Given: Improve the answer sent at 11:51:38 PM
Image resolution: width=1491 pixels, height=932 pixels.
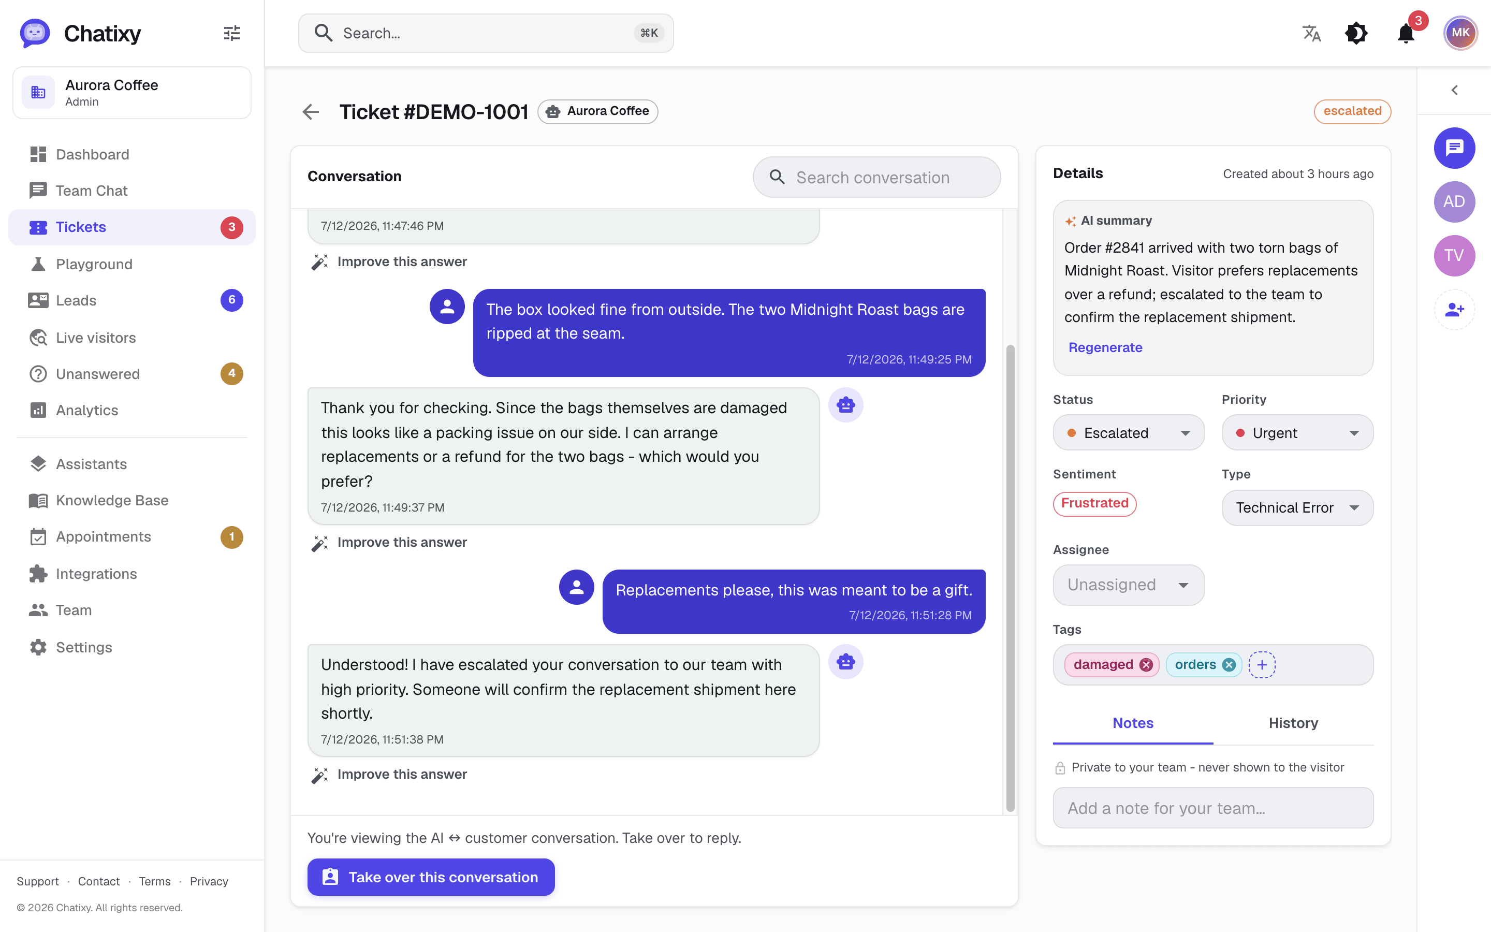Looking at the screenshot, I should (389, 775).
